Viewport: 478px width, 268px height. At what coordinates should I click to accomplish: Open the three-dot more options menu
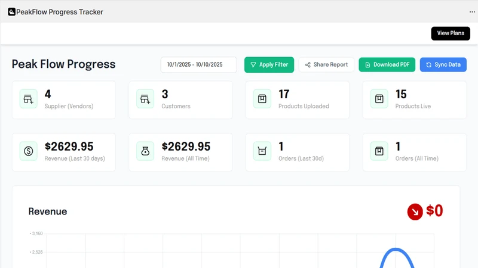pyautogui.click(x=472, y=12)
